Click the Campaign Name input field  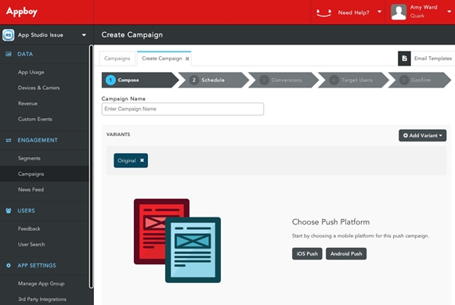[182, 109]
